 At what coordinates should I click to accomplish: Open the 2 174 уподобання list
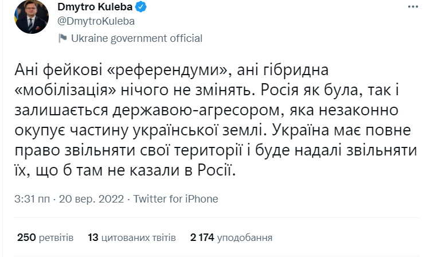click(232, 237)
